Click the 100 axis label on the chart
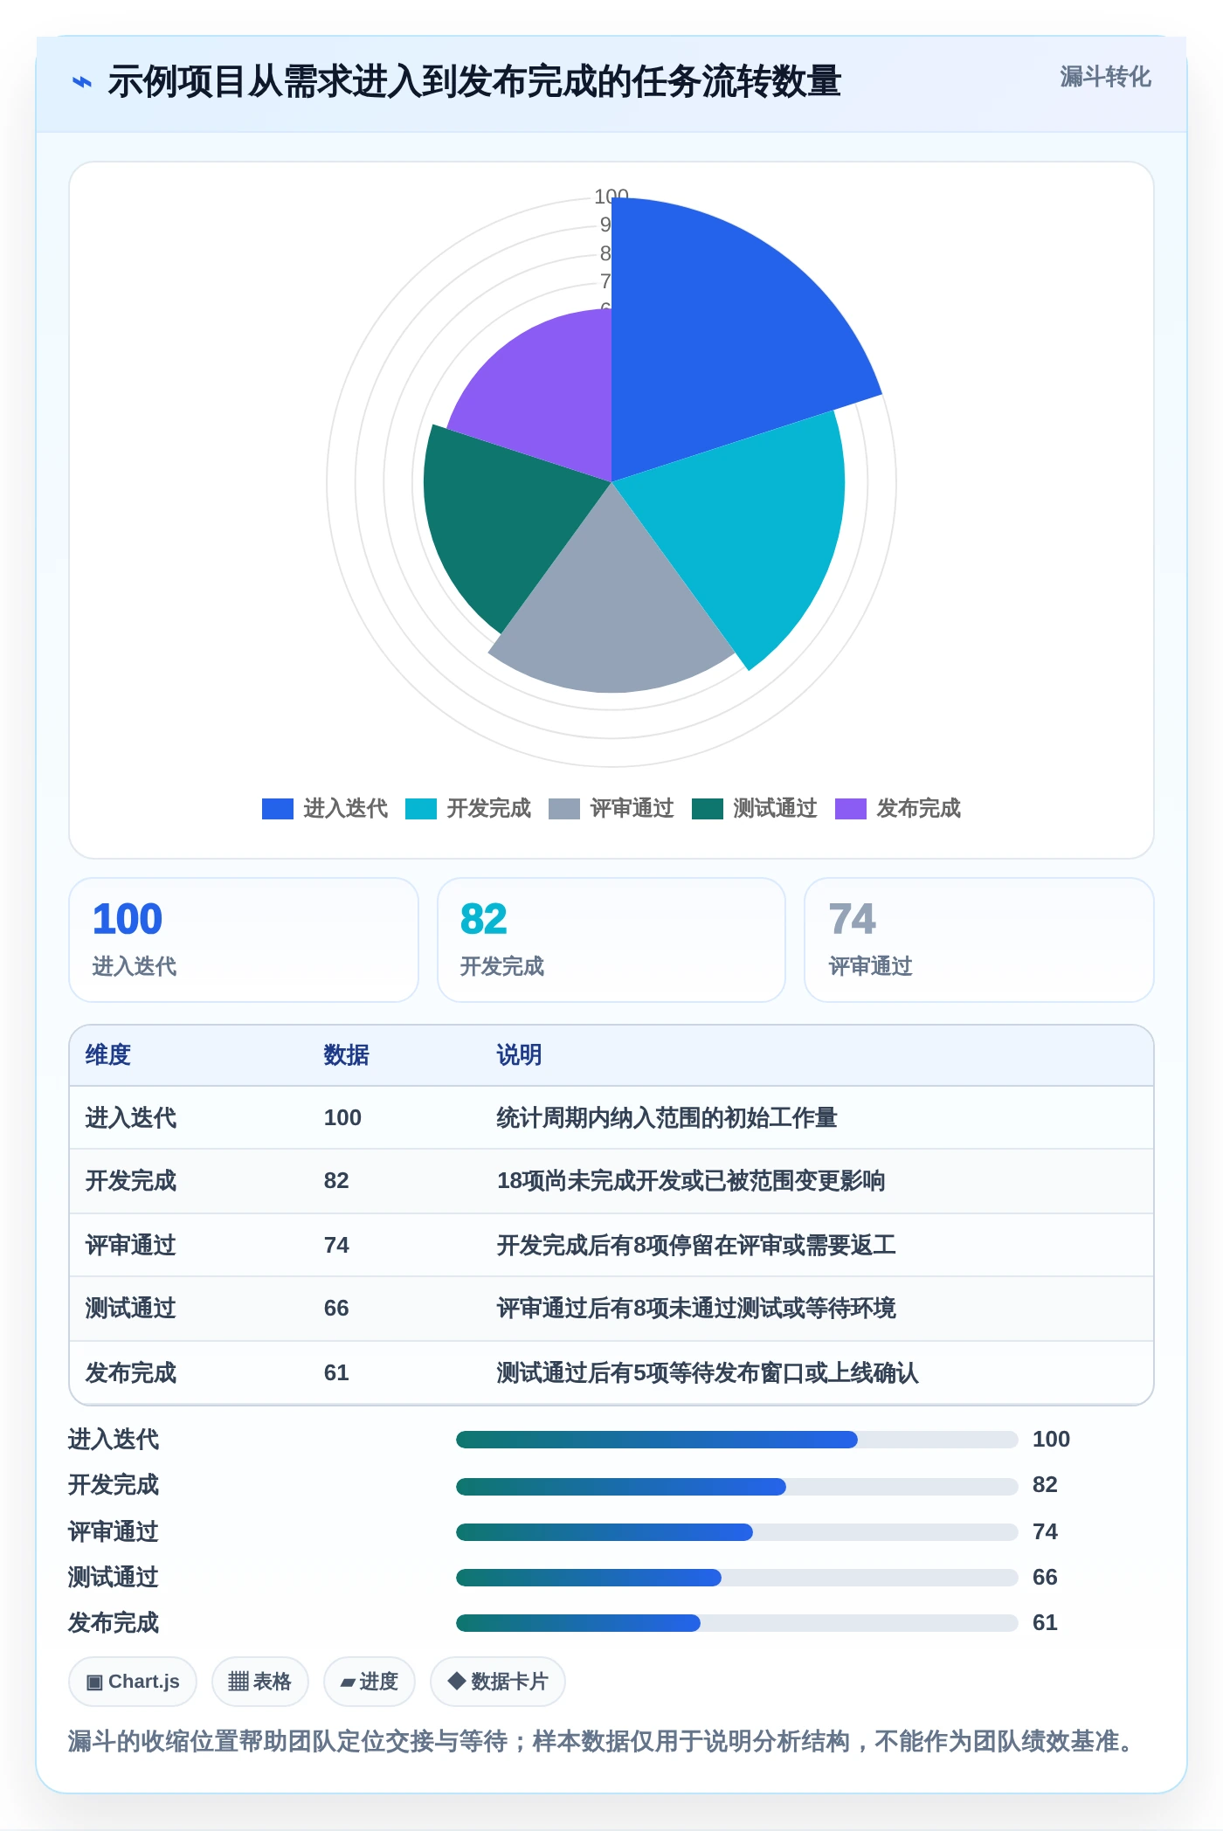1223x1831 pixels. pyautogui.click(x=611, y=197)
